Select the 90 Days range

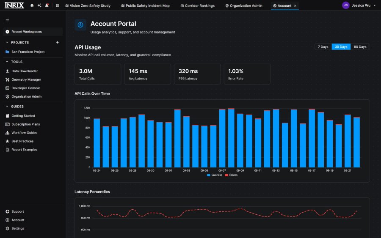click(x=360, y=47)
